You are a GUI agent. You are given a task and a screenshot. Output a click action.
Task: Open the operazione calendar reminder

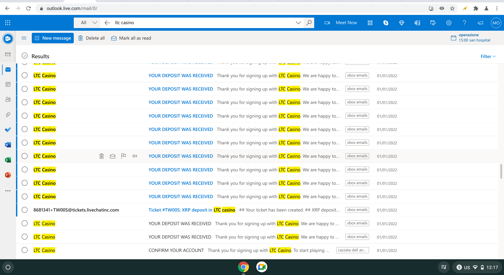tap(471, 38)
